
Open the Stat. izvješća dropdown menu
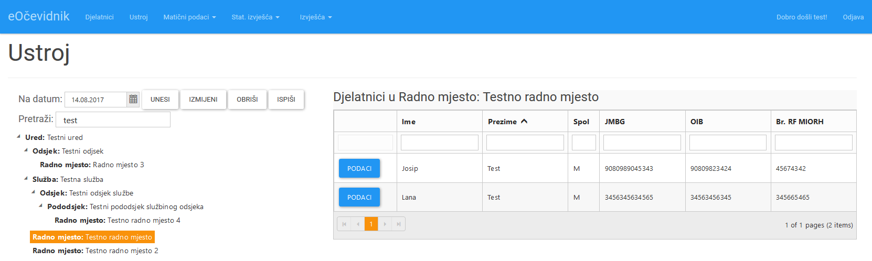256,17
